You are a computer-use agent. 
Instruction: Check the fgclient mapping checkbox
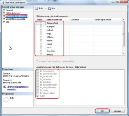41,30
